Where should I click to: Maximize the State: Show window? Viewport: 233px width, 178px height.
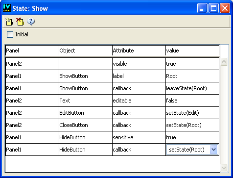(x=213, y=8)
